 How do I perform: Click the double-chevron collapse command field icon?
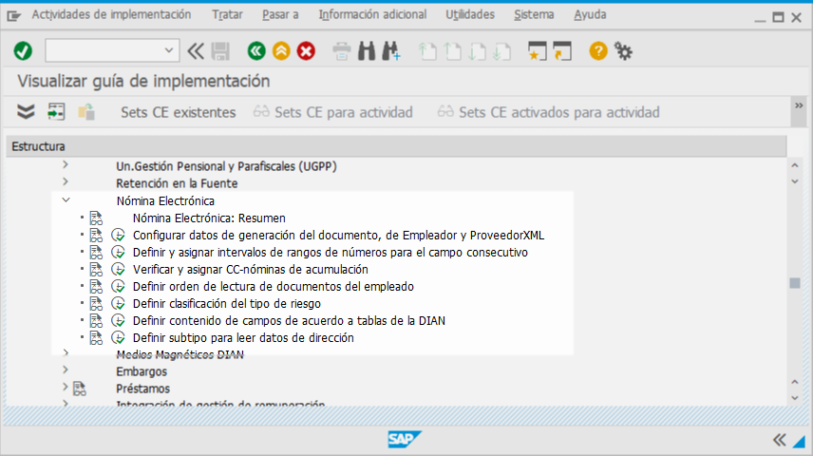click(x=196, y=51)
